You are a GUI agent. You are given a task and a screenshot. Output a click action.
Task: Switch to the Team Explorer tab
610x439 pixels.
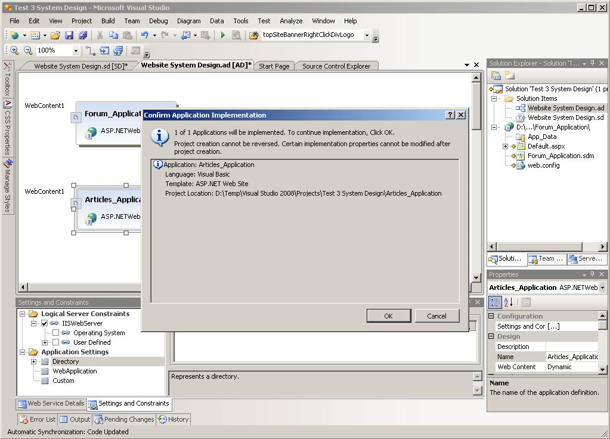546,259
